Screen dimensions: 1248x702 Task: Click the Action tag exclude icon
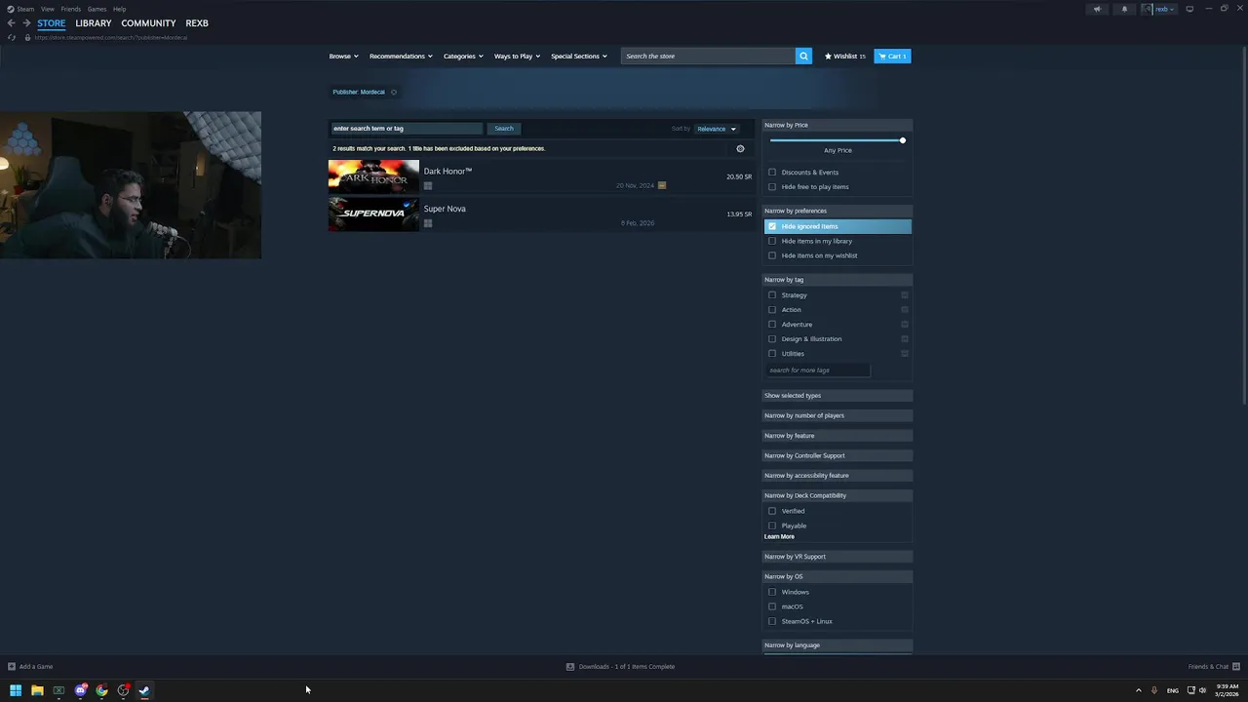905,310
